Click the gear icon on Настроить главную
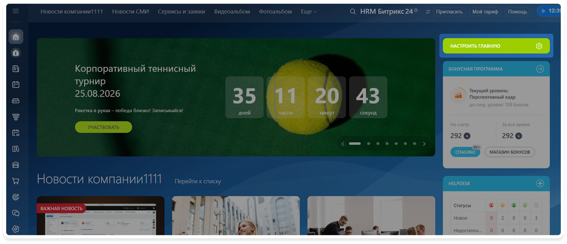 click(539, 46)
